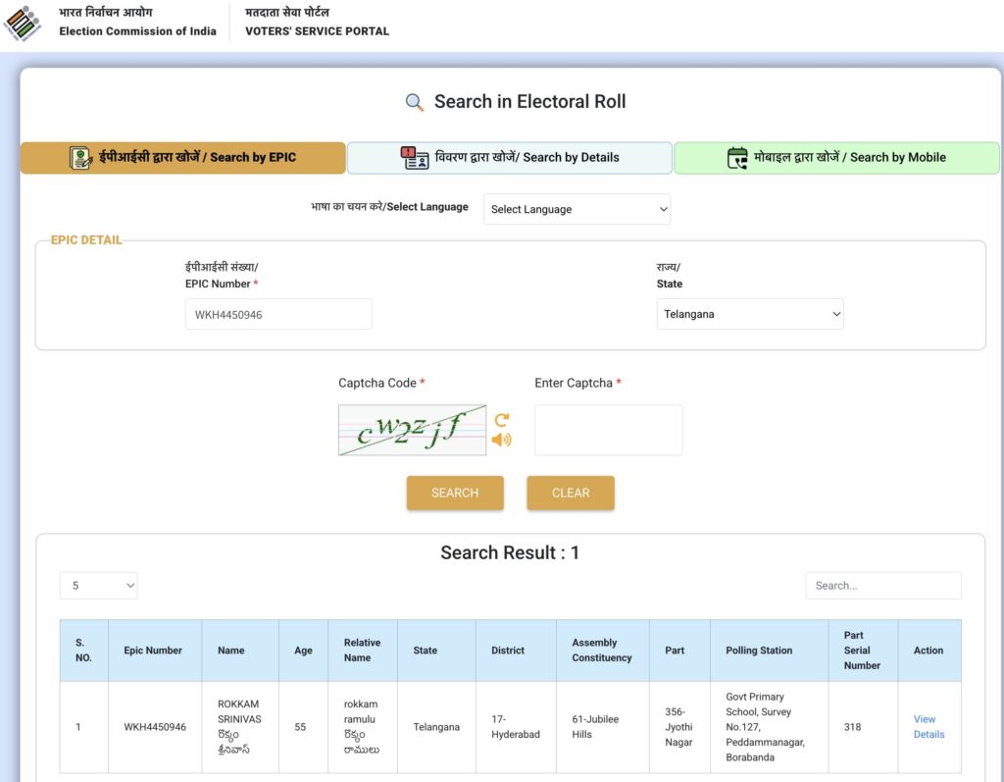Click the EPIC Number input field
This screenshot has height=782, width=1004.
click(x=278, y=314)
